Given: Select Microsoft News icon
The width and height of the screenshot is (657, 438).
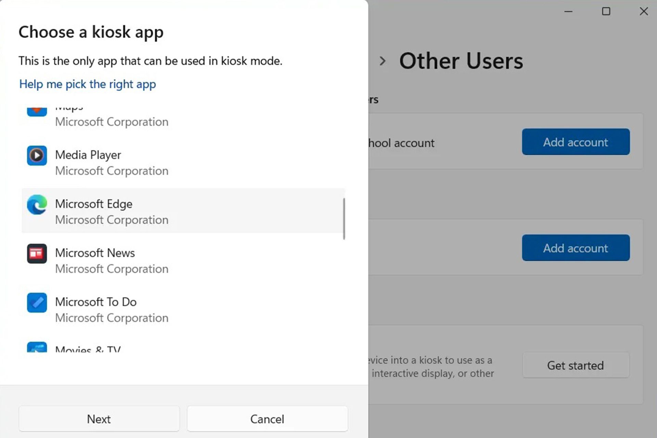Looking at the screenshot, I should tap(37, 253).
